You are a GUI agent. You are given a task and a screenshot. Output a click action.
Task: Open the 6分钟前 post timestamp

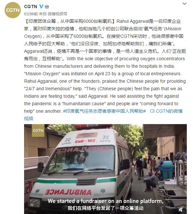[31, 14]
